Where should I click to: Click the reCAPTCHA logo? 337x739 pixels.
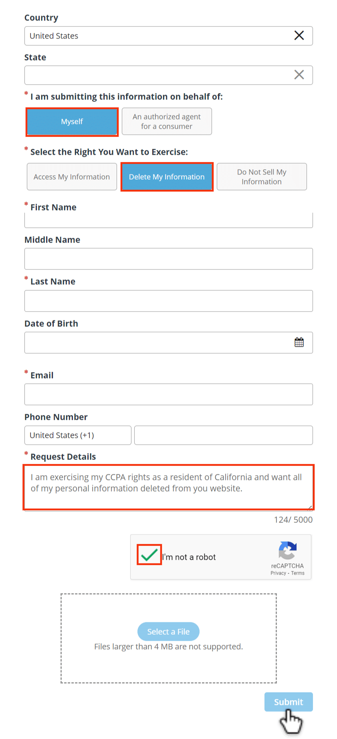click(x=288, y=551)
